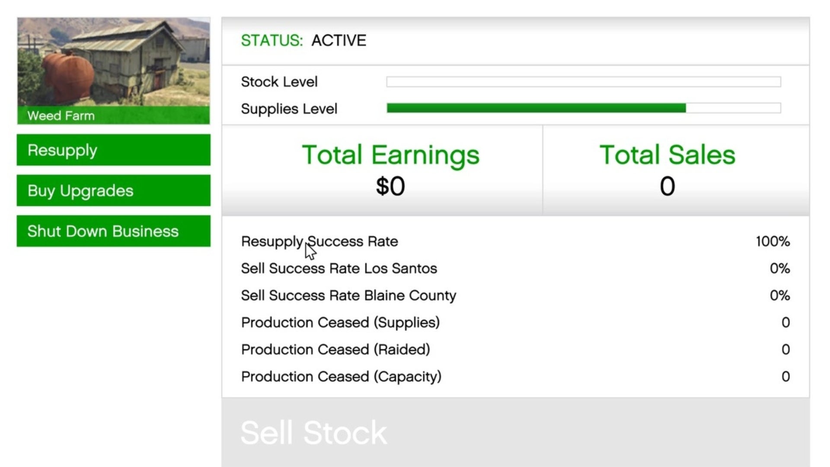
Task: Click the Resupply button
Action: click(x=113, y=150)
